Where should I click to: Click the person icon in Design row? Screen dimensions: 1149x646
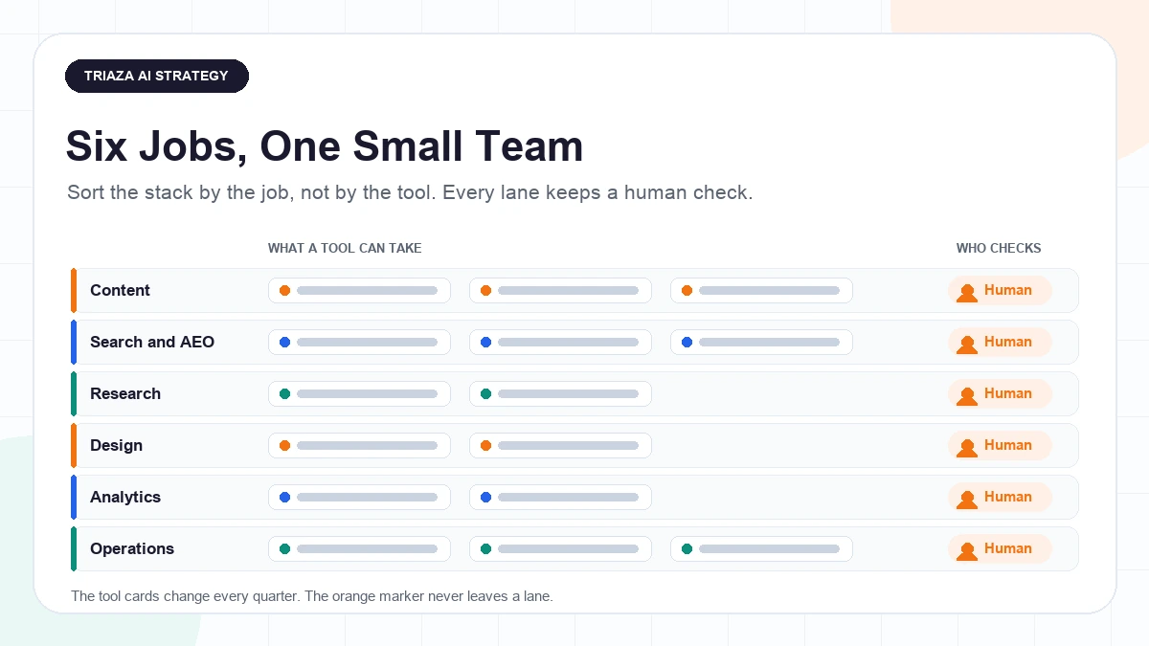(x=967, y=447)
